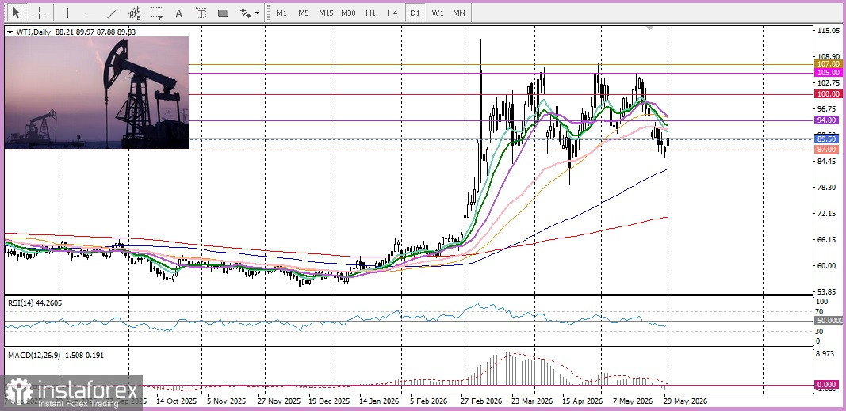
Task: Choose the vertical line drawing tool
Action: tap(67, 13)
